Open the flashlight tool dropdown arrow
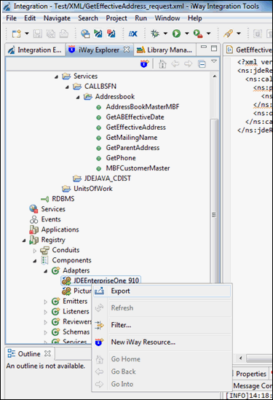The width and height of the screenshot is (273, 400). [239, 34]
